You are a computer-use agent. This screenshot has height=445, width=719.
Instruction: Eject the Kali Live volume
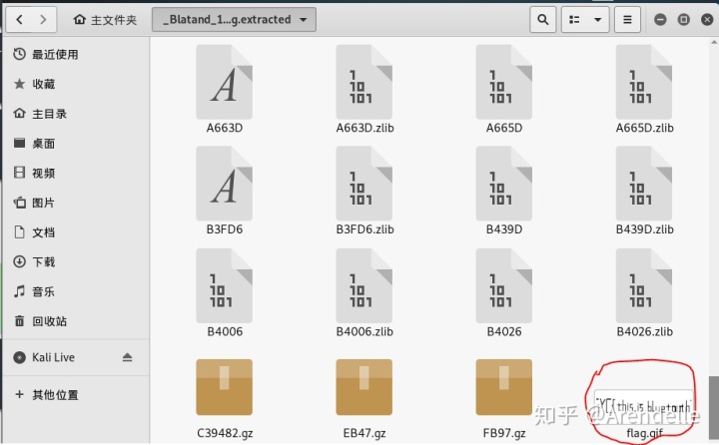pos(128,357)
